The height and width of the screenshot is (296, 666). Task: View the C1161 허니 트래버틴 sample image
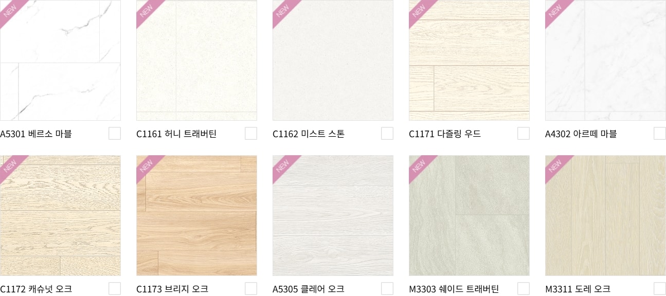click(196, 60)
